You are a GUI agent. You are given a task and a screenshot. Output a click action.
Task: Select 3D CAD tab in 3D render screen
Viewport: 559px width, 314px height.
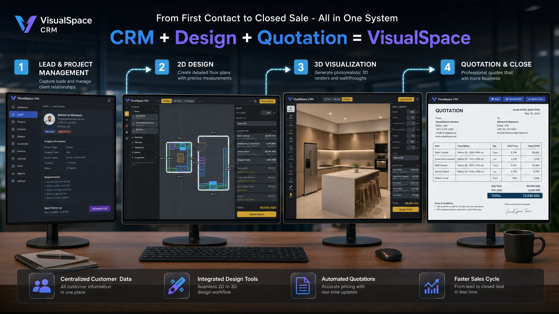337,99
